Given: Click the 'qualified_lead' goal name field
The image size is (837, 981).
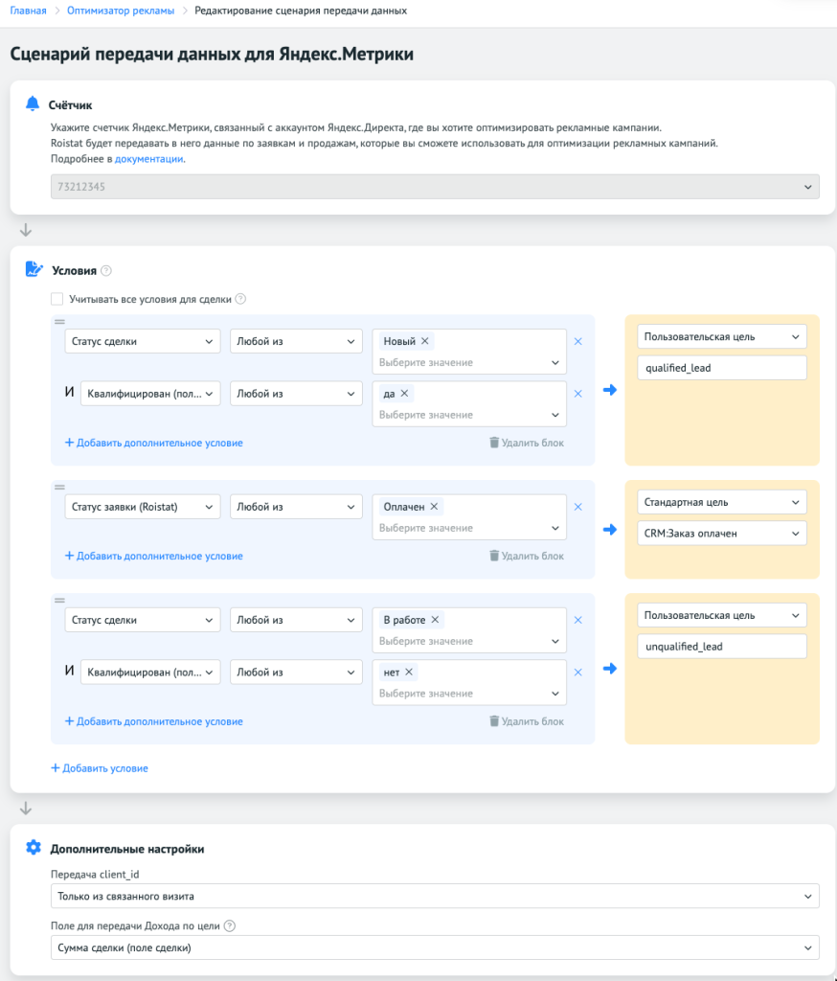Looking at the screenshot, I should pyautogui.click(x=722, y=368).
